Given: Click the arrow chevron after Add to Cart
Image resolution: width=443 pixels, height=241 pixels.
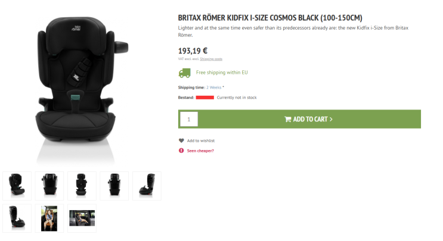Looking at the screenshot, I should point(331,119).
